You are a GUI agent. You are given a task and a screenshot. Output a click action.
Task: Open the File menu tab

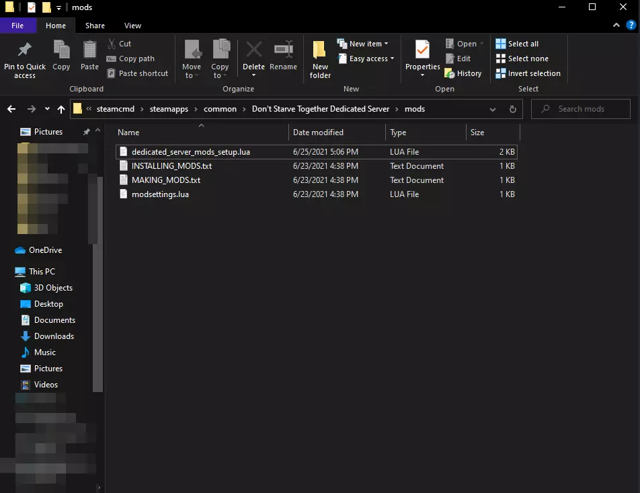pos(17,26)
